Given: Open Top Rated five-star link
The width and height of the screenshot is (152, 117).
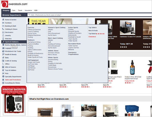Looking at the screenshot, I should click(x=96, y=34).
